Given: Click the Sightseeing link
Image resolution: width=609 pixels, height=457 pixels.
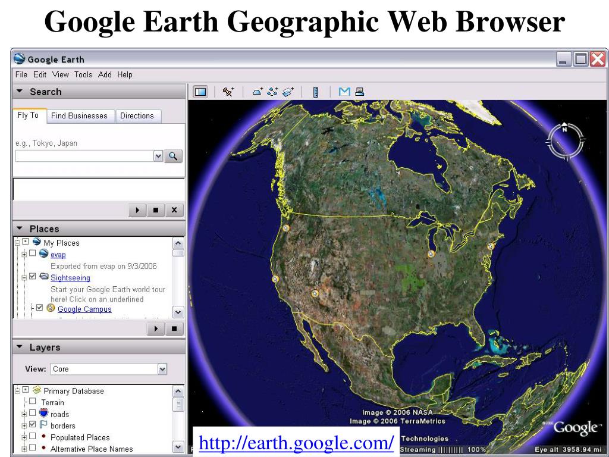Looking at the screenshot, I should [70, 278].
